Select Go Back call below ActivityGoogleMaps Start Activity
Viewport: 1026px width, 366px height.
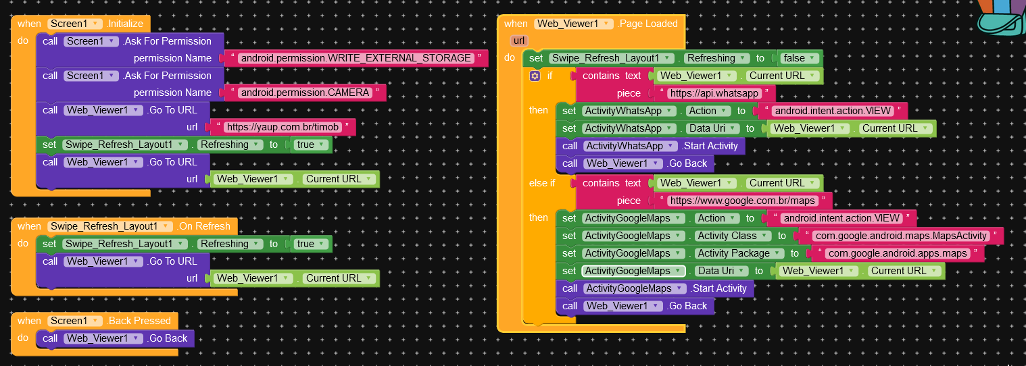[634, 306]
